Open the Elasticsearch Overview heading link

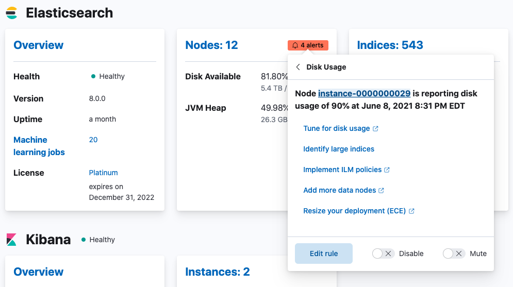[39, 45]
